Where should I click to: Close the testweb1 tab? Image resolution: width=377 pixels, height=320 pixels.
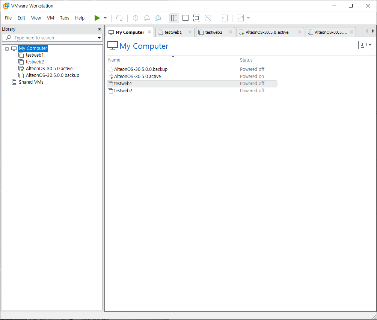pos(190,32)
